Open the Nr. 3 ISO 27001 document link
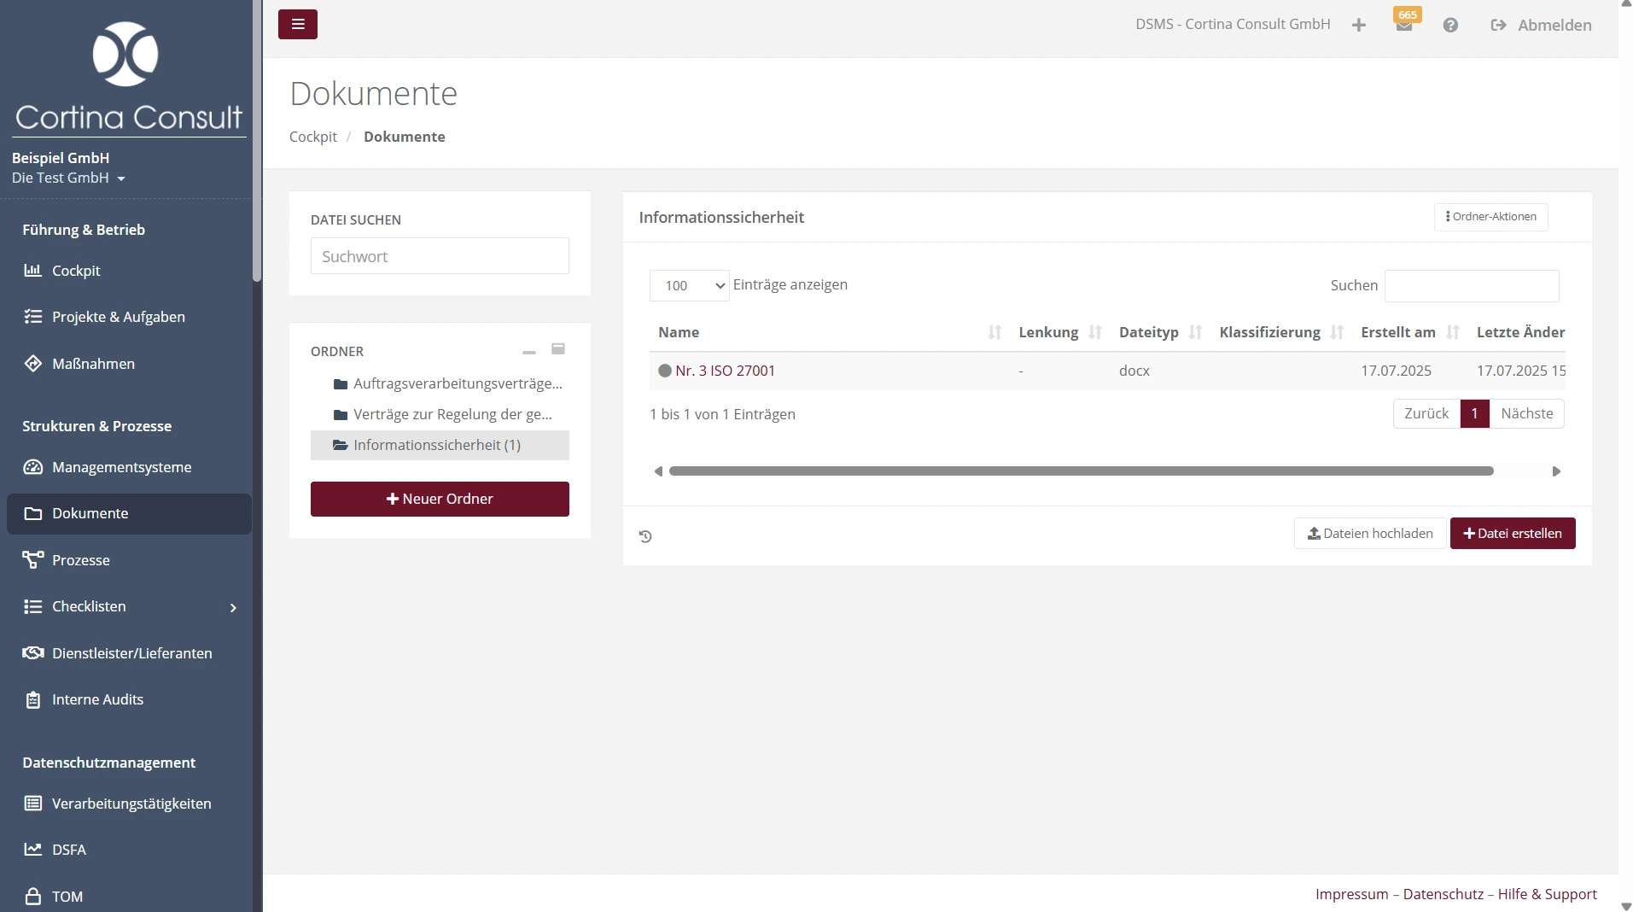This screenshot has height=912, width=1633. [x=725, y=371]
